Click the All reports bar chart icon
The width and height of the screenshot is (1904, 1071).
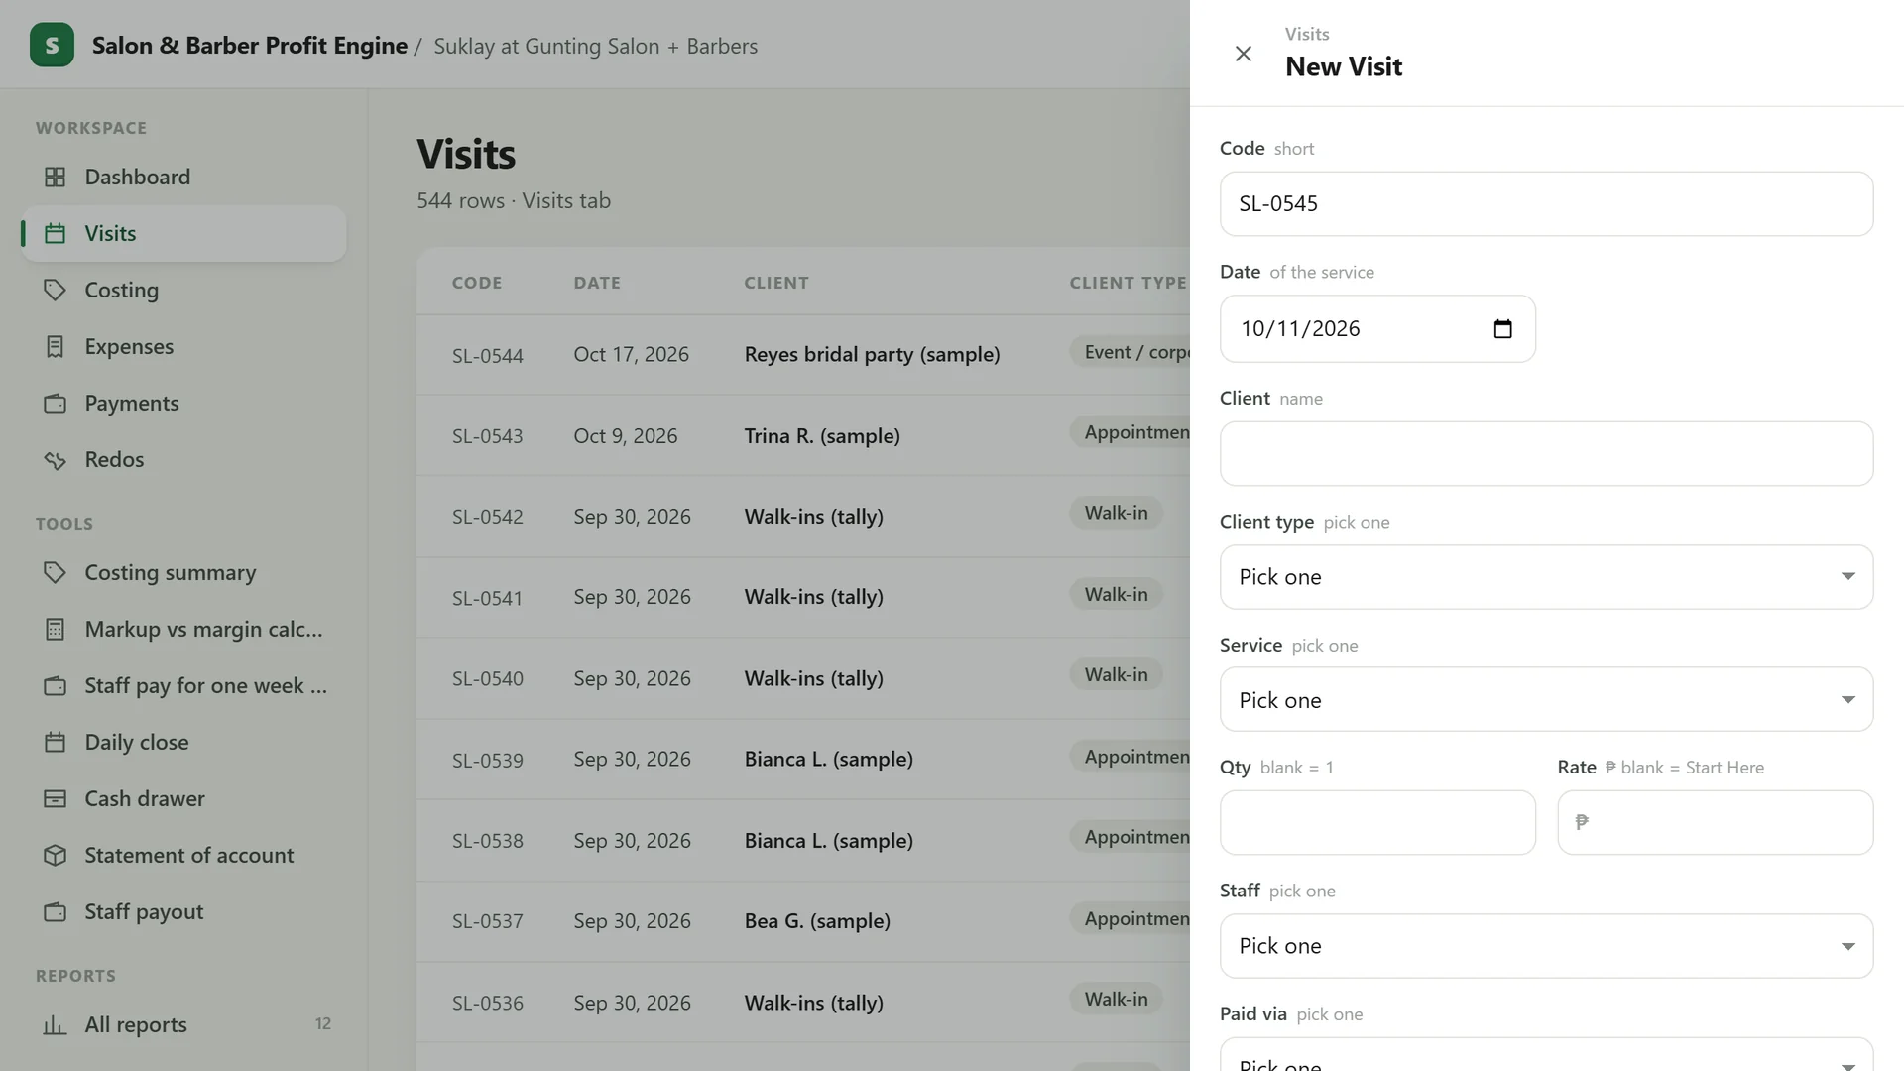click(x=56, y=1024)
